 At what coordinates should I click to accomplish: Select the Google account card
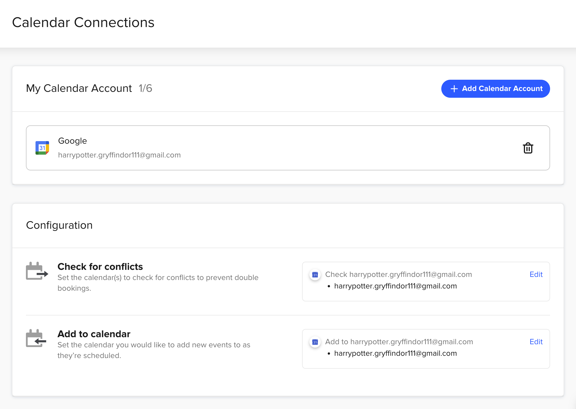click(x=288, y=148)
